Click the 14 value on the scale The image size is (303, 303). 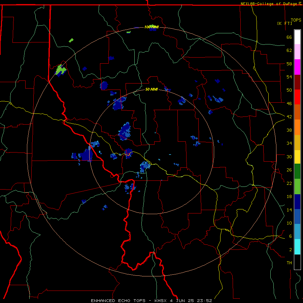[x=289, y=210]
